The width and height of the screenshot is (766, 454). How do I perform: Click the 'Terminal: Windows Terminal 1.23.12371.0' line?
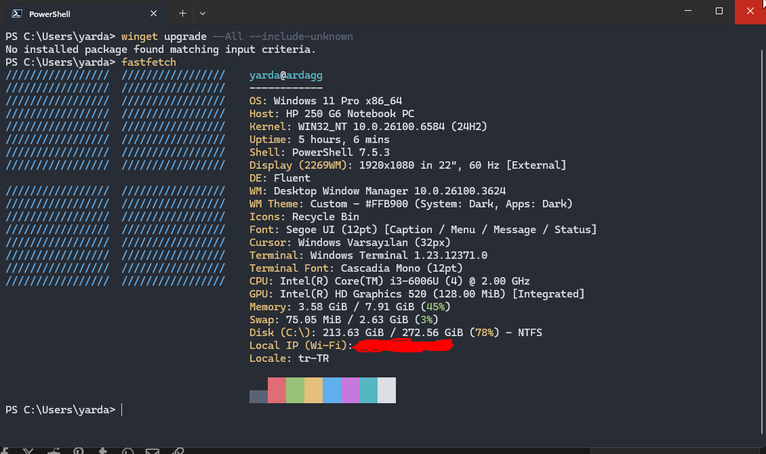click(368, 255)
